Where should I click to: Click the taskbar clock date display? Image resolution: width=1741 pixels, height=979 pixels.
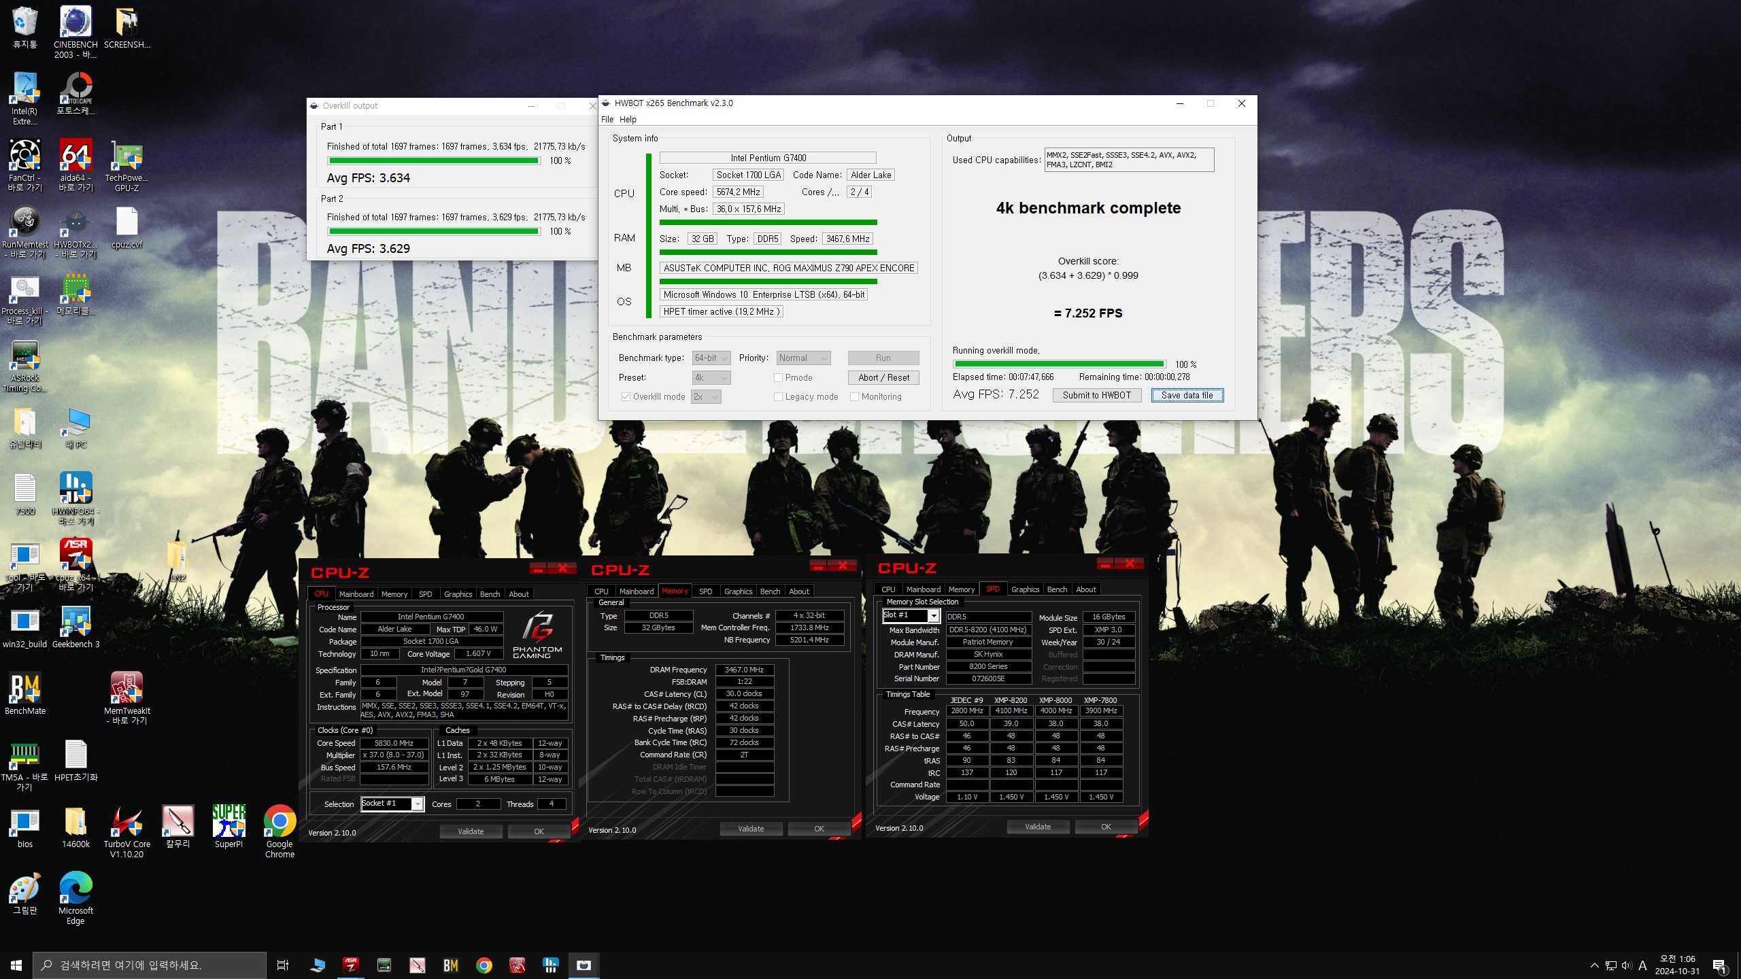coord(1677,965)
